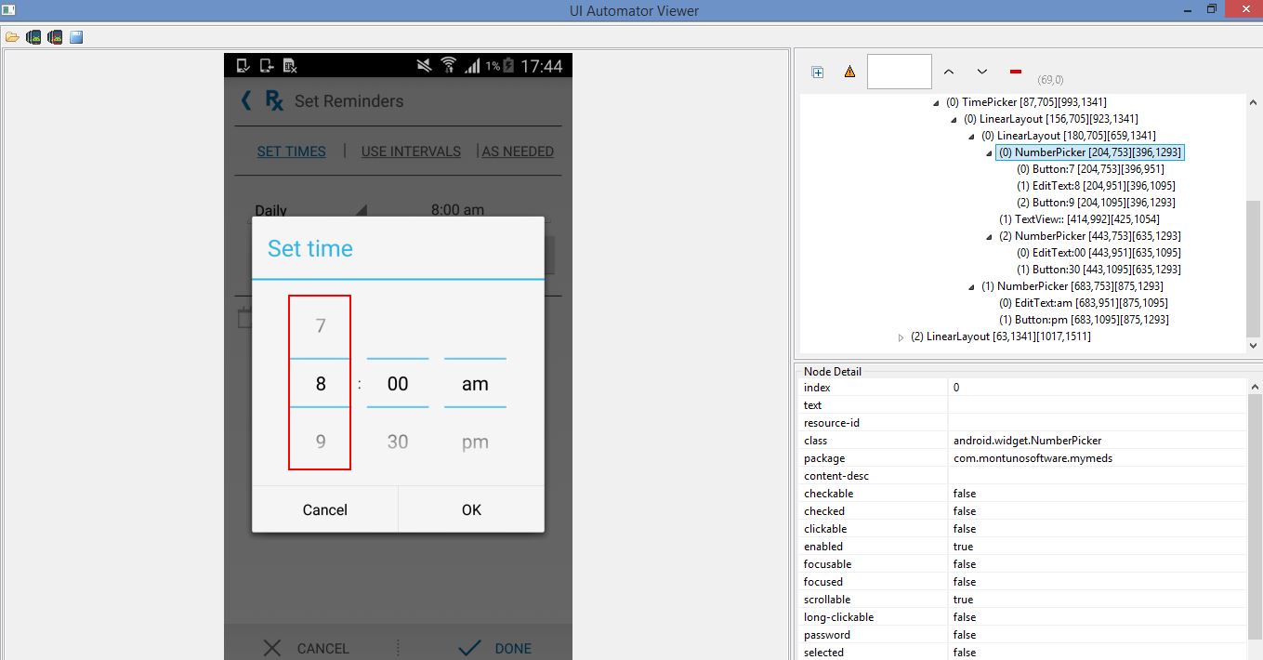The image size is (1263, 660).
Task: Click the up chevron for previous search result
Action: pos(949,72)
